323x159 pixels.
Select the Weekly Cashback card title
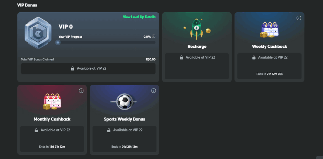269,46
